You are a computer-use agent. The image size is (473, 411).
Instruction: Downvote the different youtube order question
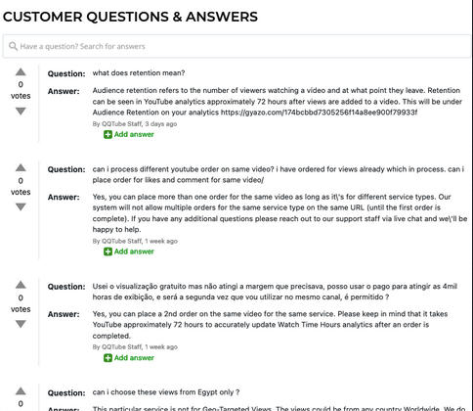(x=21, y=206)
